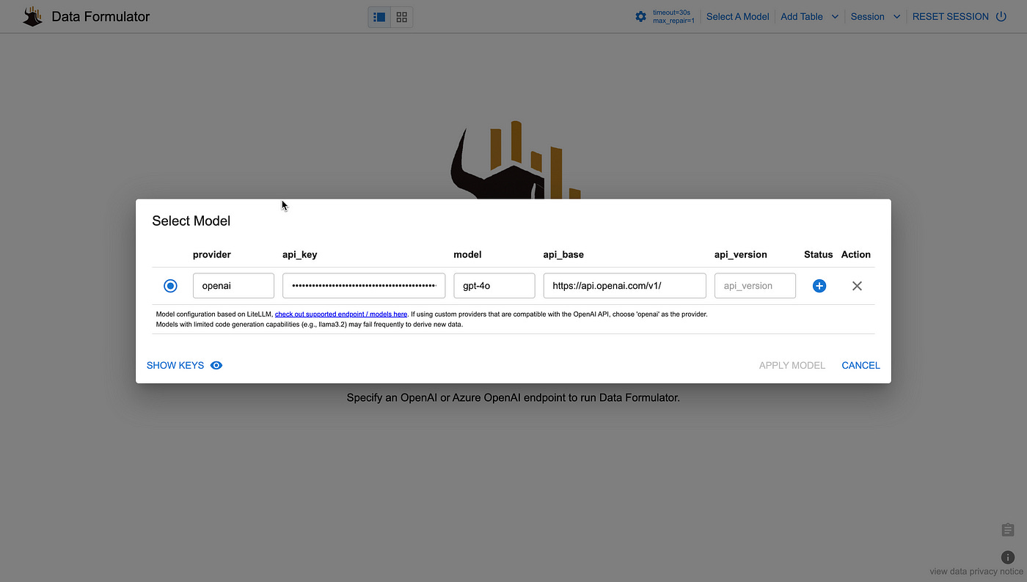1027x582 pixels.
Task: Click the Select A Model menu item
Action: tap(737, 16)
